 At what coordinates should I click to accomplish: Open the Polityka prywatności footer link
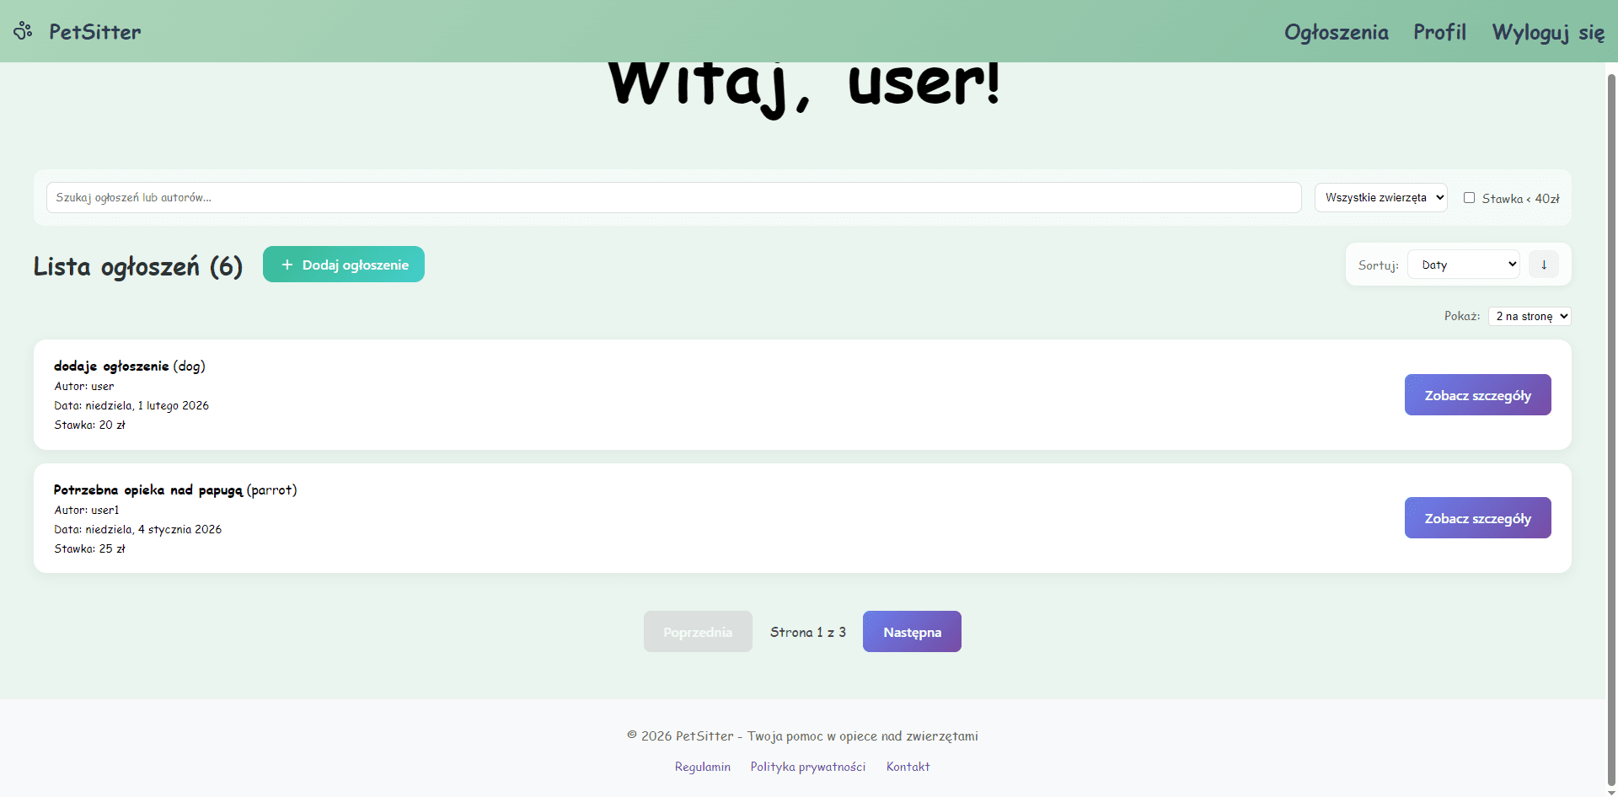(x=807, y=767)
